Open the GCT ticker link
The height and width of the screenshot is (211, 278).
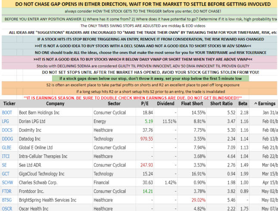[x=6, y=174]
